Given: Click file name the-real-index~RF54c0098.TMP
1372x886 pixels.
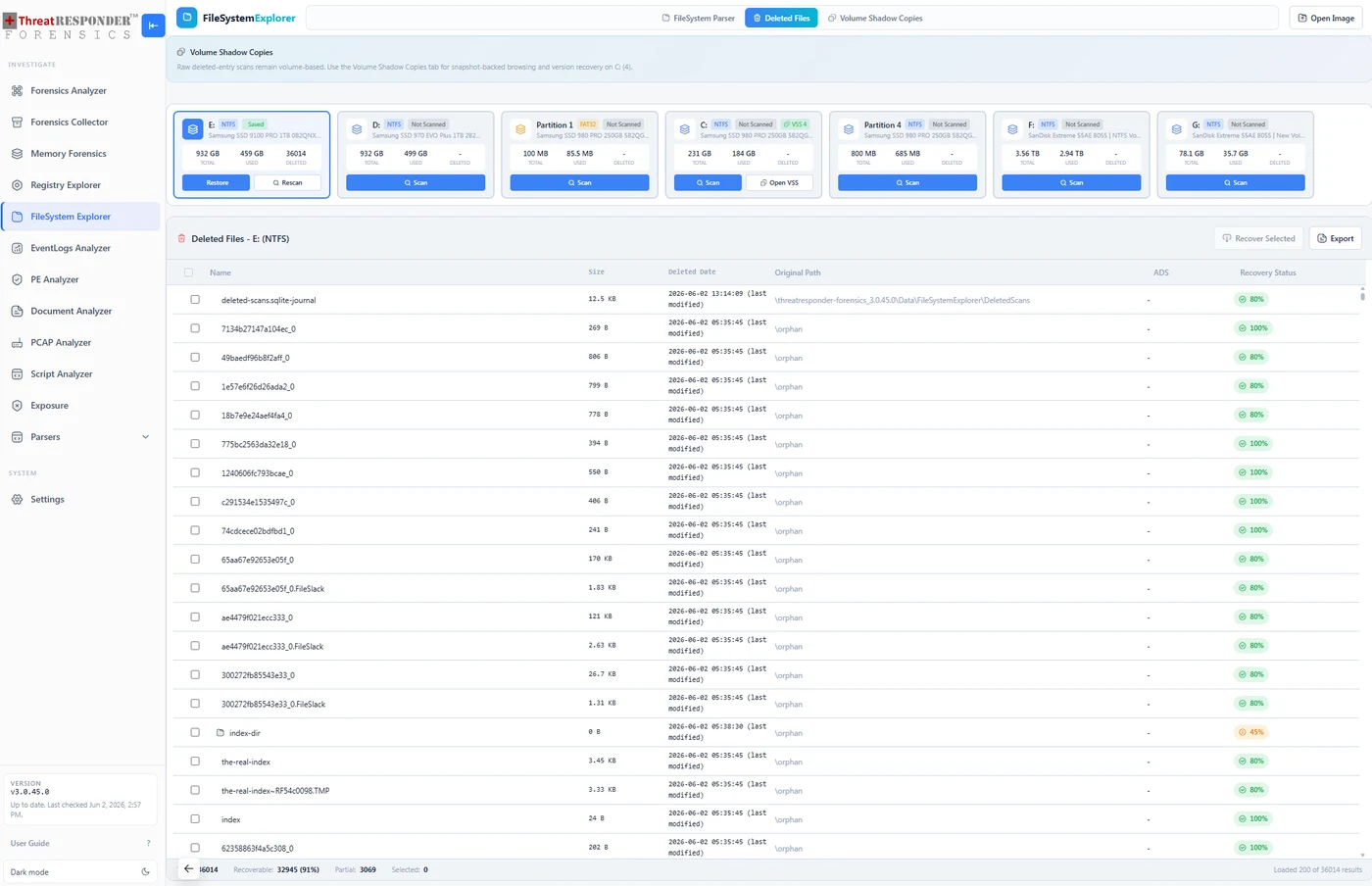Looking at the screenshot, I should (275, 790).
